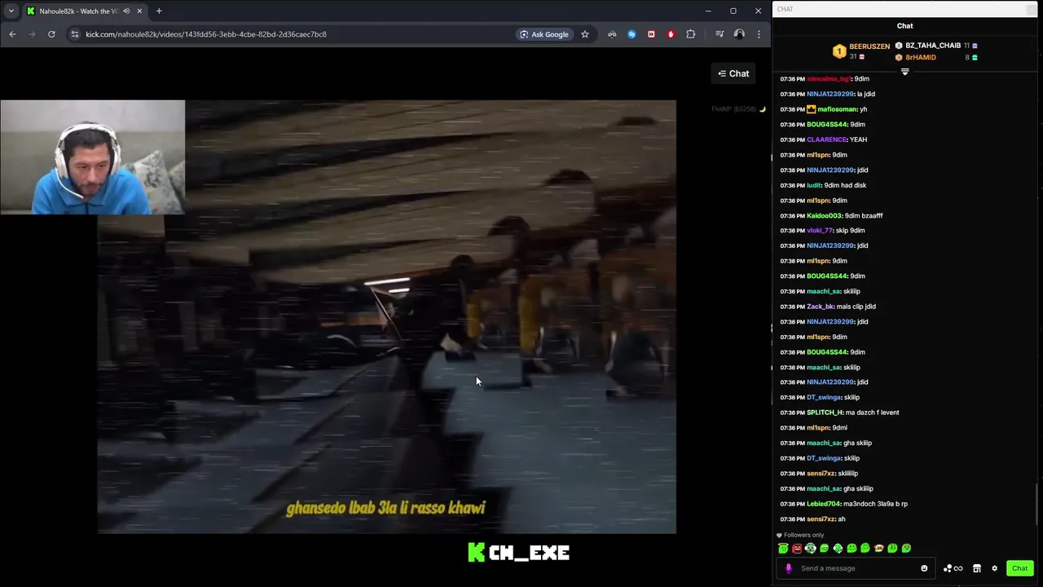The image size is (1043, 587).
Task: Click username simosimo_bg1 in chat
Action: (828, 79)
